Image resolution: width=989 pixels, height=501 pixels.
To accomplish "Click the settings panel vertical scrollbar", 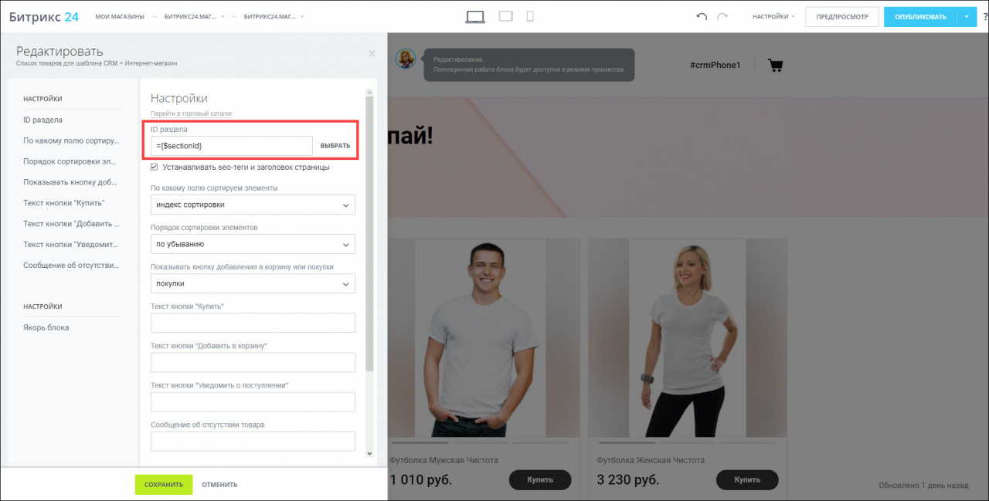I will pos(369,232).
